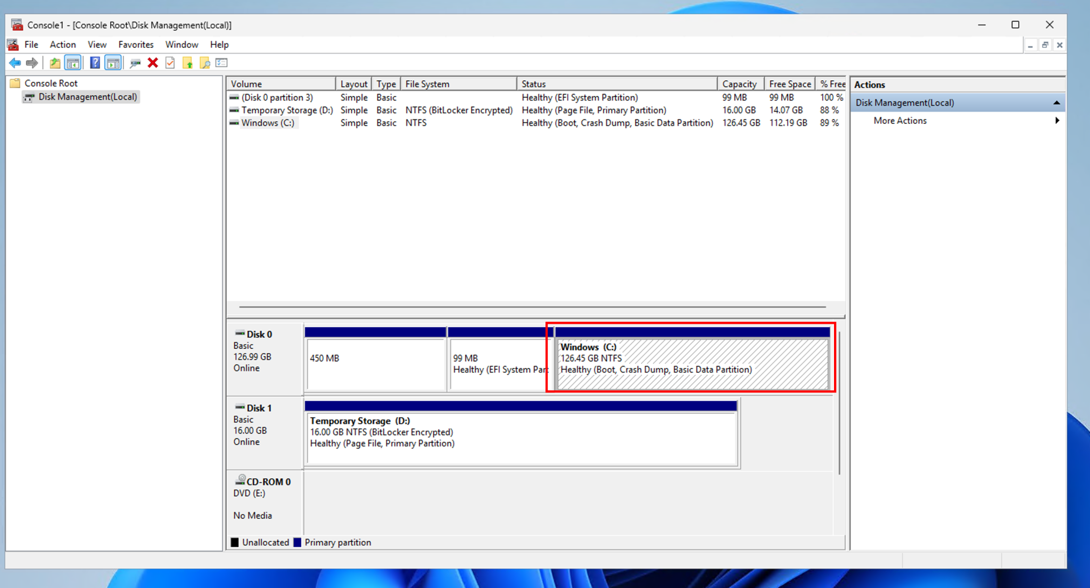1090x588 pixels.
Task: Select the Help icon in the toolbar
Action: 94,62
